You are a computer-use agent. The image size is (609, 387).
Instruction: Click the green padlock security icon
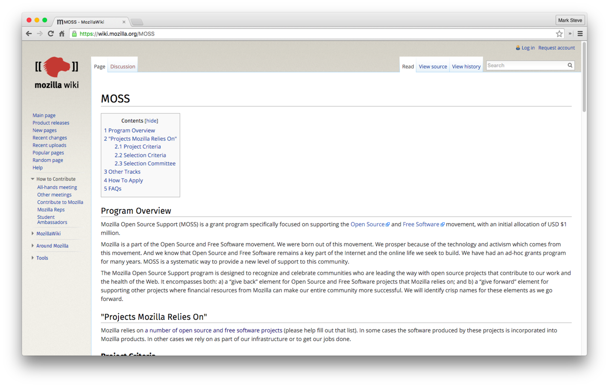pyautogui.click(x=74, y=34)
